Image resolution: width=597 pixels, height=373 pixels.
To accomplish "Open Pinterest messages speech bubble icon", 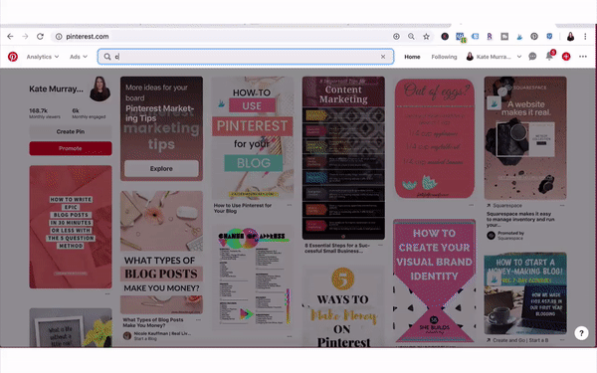I will [532, 57].
